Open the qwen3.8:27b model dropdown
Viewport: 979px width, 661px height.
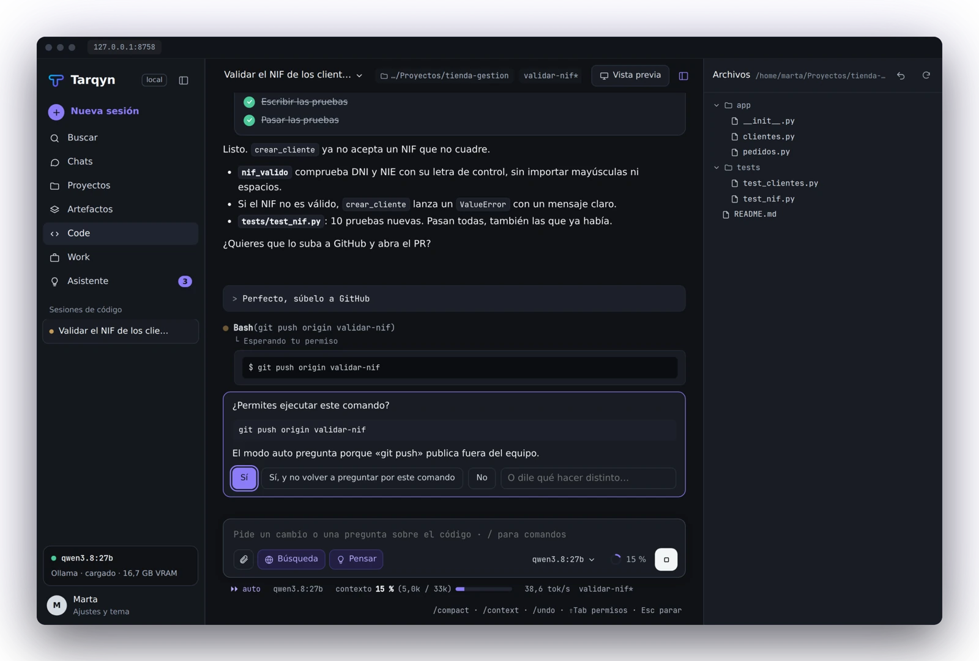(x=563, y=559)
